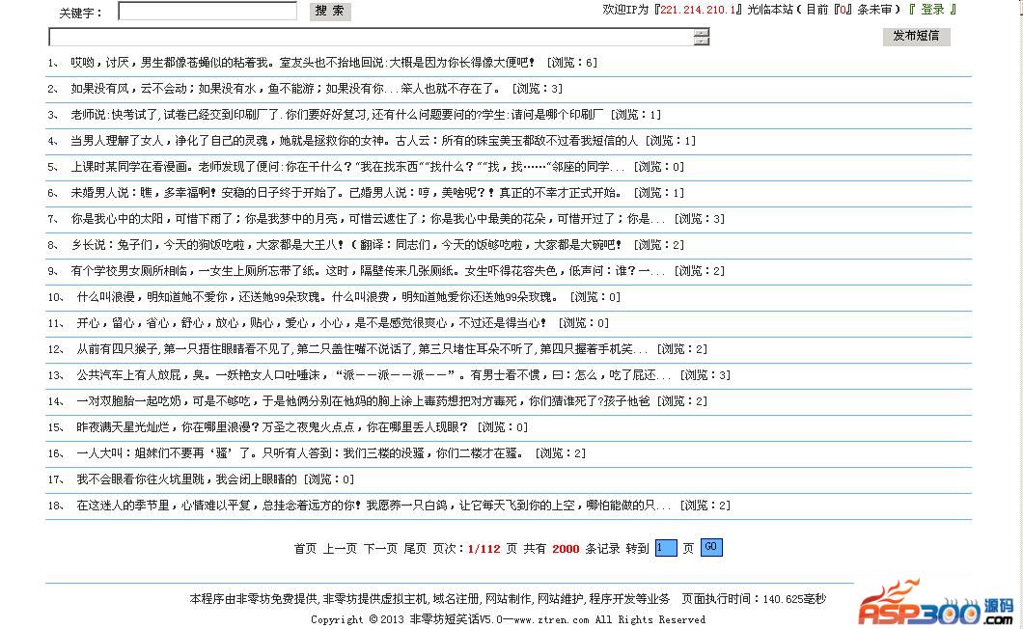Open joke 13 starting 公共汽车上有人放屁
Viewport: 1023px width, 629px height.
pyautogui.click(x=373, y=376)
